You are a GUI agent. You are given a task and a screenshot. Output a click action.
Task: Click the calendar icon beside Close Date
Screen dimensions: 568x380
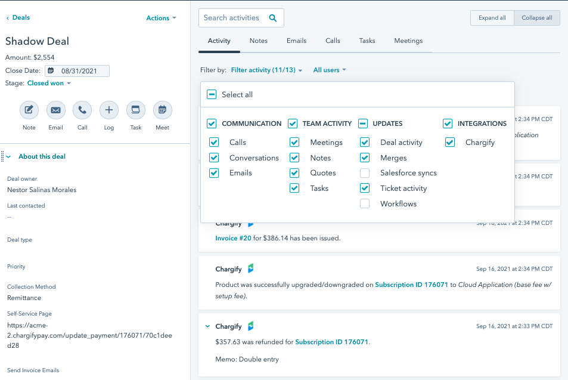(x=51, y=70)
